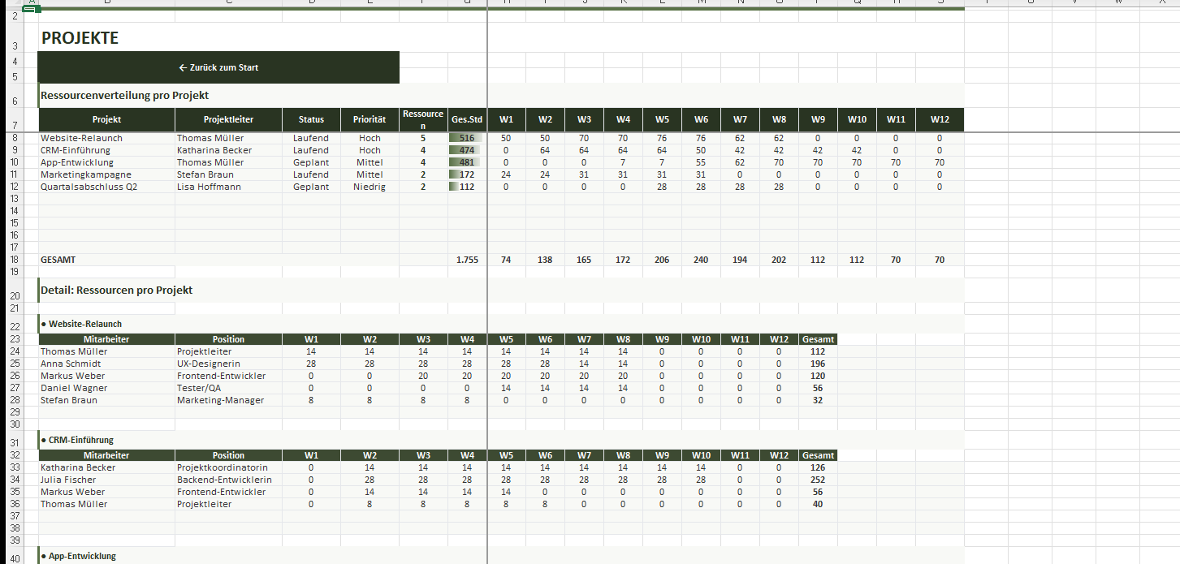
Task: Select the W12 header in resource table
Action: pos(939,119)
